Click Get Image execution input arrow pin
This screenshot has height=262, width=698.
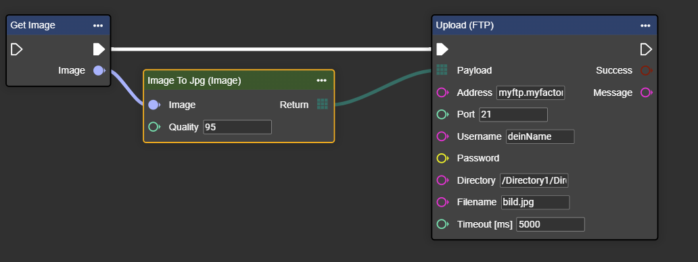[16, 49]
